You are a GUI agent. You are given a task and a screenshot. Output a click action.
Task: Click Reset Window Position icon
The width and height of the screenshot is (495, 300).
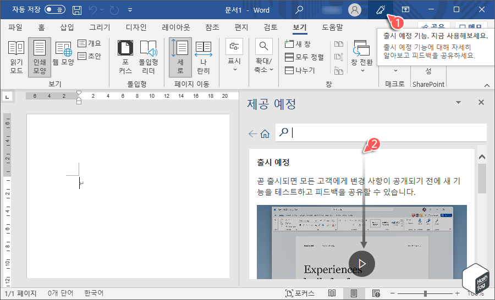339,70
